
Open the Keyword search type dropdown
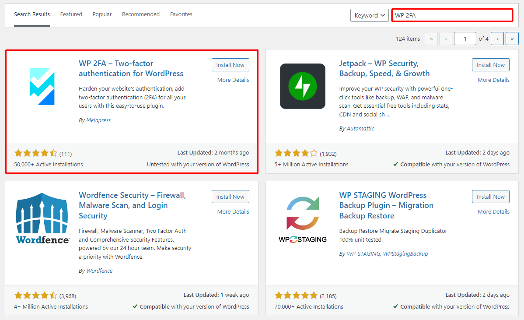click(369, 15)
